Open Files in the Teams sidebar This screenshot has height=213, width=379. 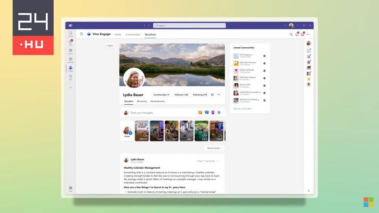[x=71, y=78]
